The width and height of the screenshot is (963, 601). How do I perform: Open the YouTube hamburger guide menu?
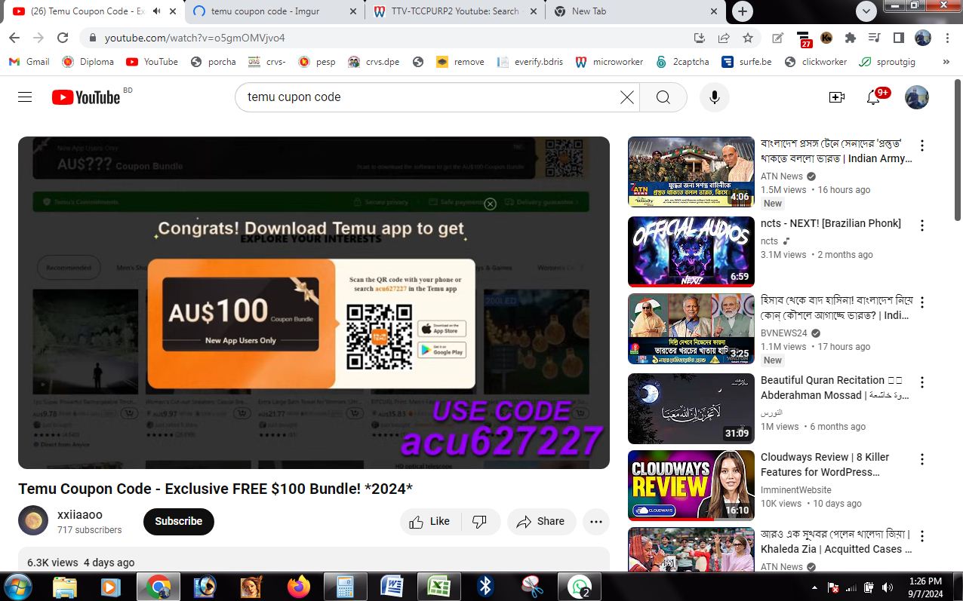tap(25, 97)
